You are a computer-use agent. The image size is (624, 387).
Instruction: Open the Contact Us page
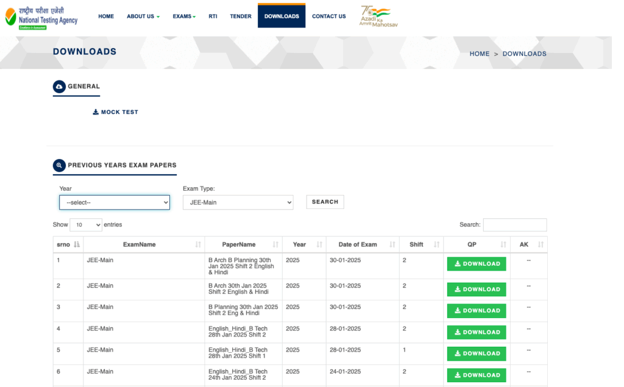(328, 16)
